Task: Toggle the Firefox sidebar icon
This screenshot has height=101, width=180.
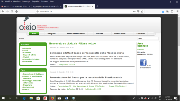Action: click(x=172, y=12)
